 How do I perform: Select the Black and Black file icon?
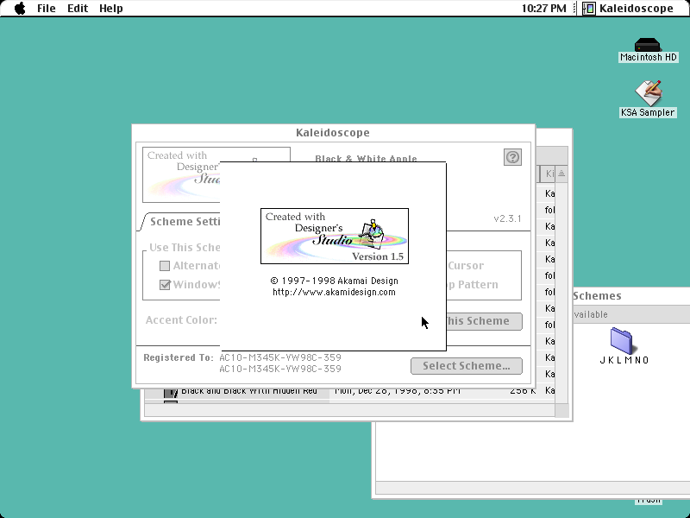click(171, 392)
